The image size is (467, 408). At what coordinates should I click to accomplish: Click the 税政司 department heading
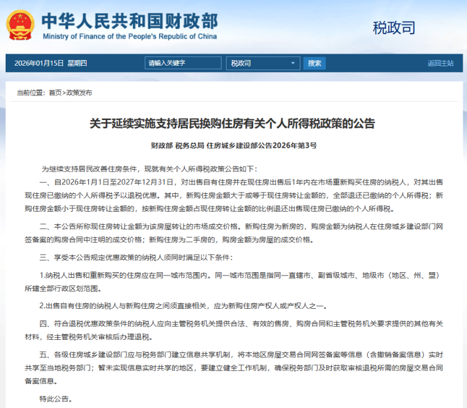point(394,28)
